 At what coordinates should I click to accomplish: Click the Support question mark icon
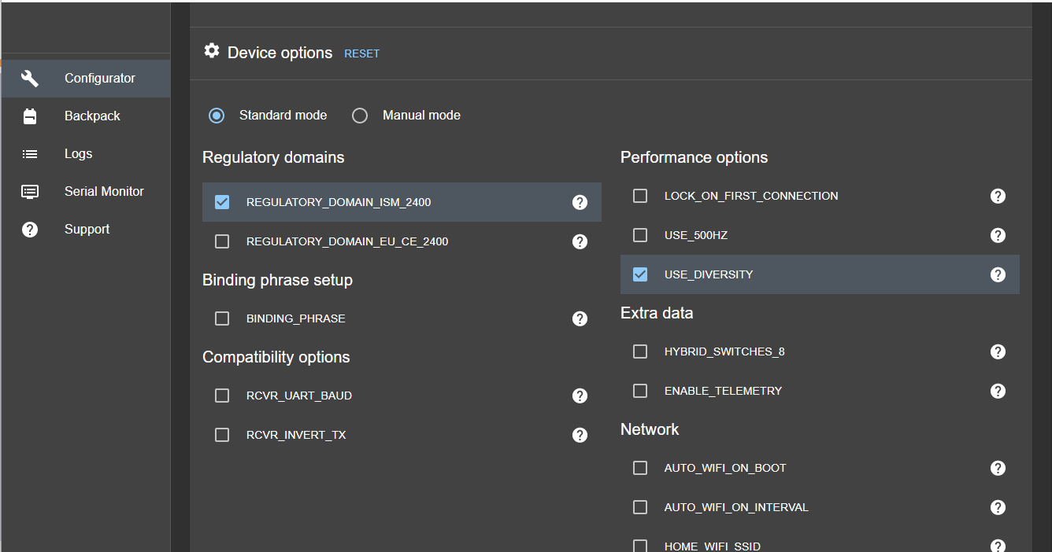(30, 230)
